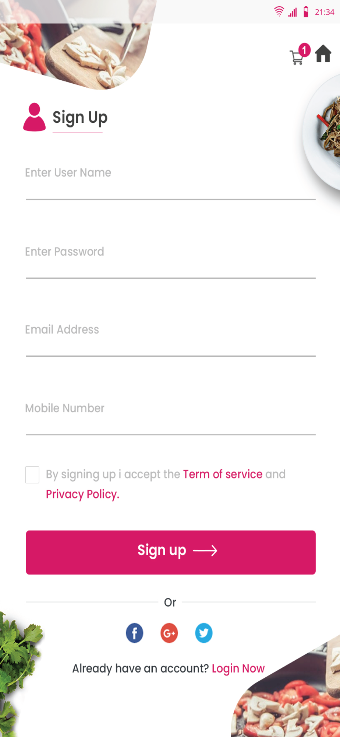This screenshot has height=737, width=340.
Task: Open the Term of service link
Action: pyautogui.click(x=223, y=474)
